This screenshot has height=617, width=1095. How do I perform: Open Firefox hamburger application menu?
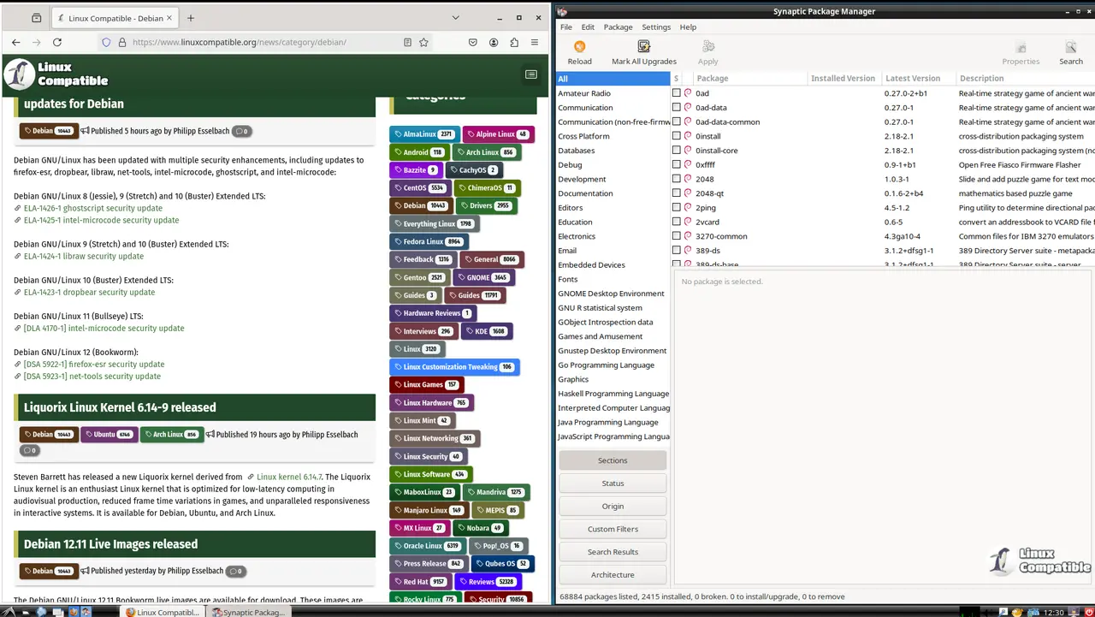pyautogui.click(x=535, y=42)
